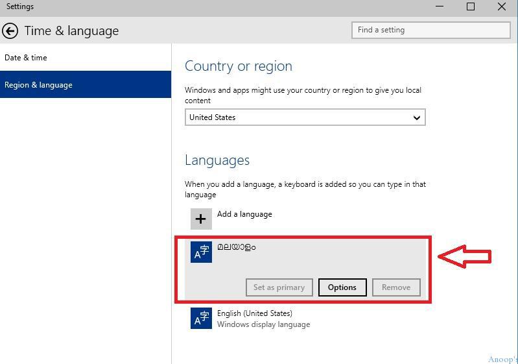Click the plus icon to add a language

coord(201,219)
